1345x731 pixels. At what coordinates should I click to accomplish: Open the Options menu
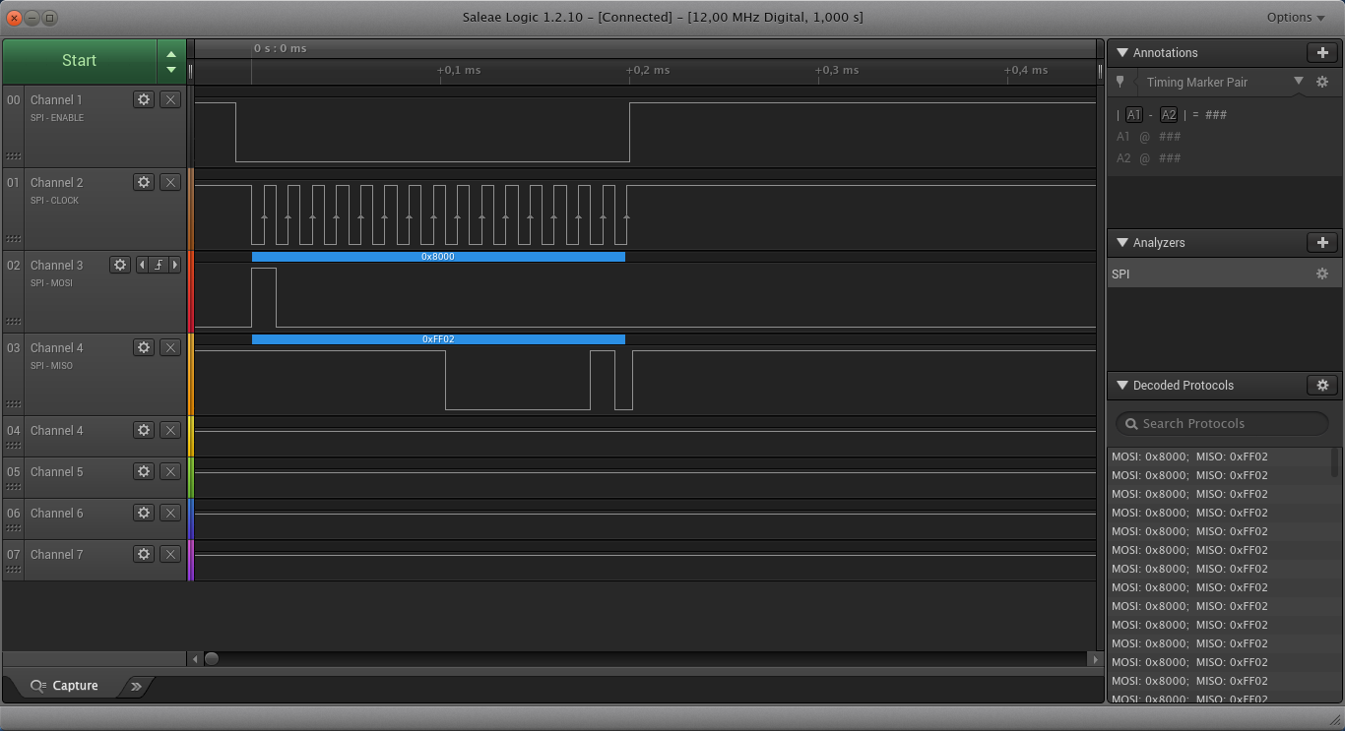point(1295,17)
